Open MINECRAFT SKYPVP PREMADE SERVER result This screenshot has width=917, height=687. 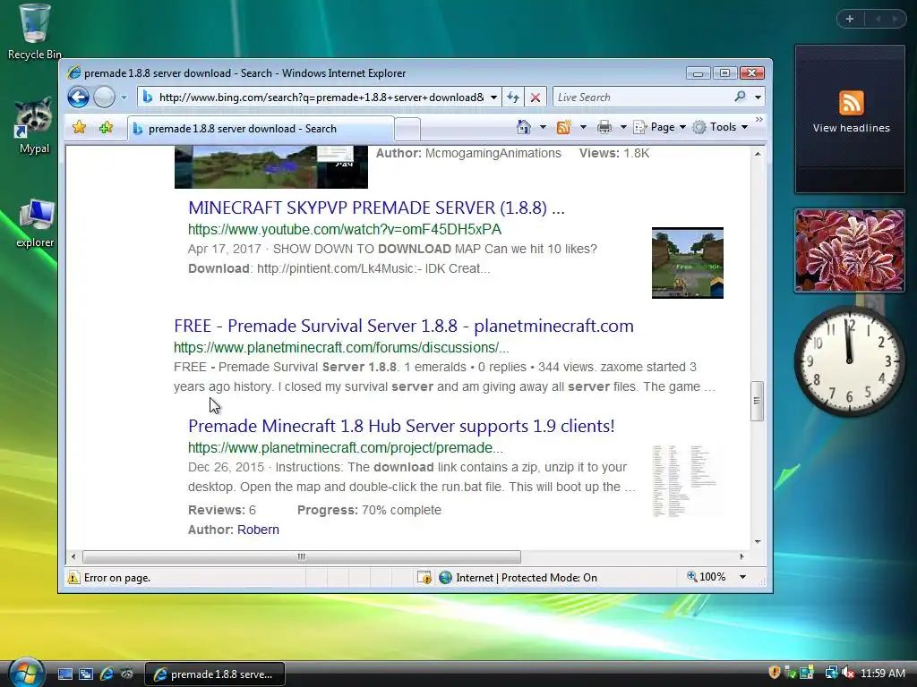click(x=377, y=208)
